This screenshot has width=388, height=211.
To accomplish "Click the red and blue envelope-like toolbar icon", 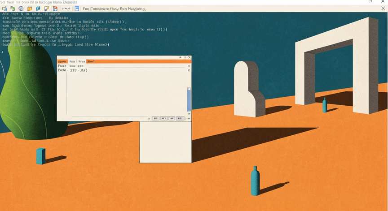I will [x=55, y=9].
